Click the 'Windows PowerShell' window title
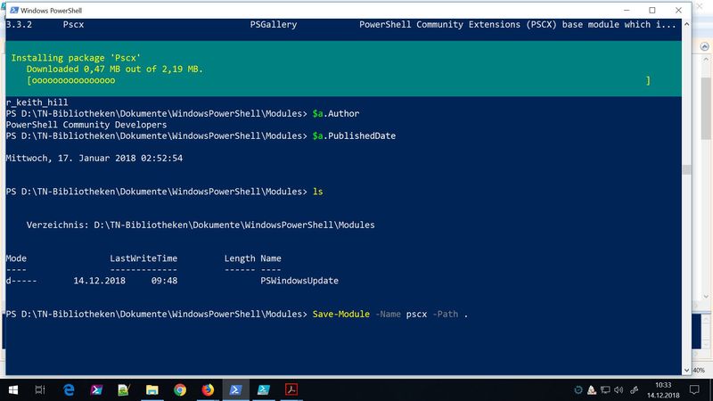 tap(51, 10)
